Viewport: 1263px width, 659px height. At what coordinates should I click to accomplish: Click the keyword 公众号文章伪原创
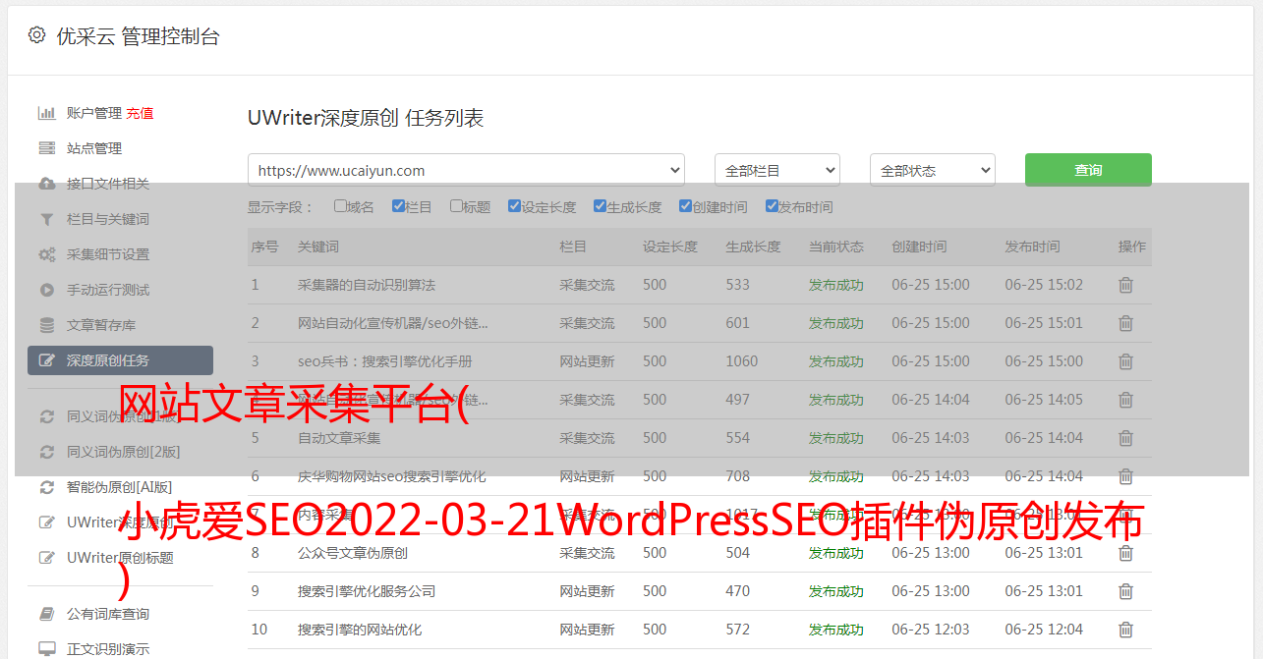tap(353, 553)
